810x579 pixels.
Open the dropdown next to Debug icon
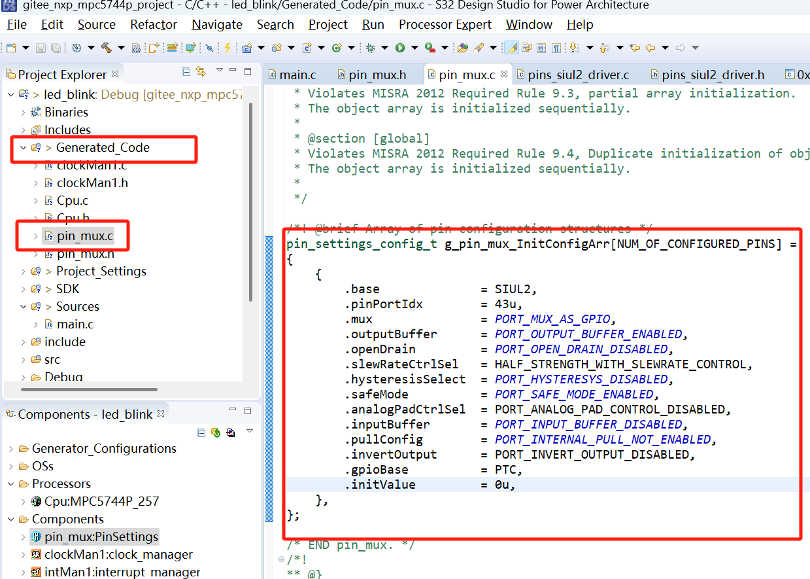pos(384,48)
